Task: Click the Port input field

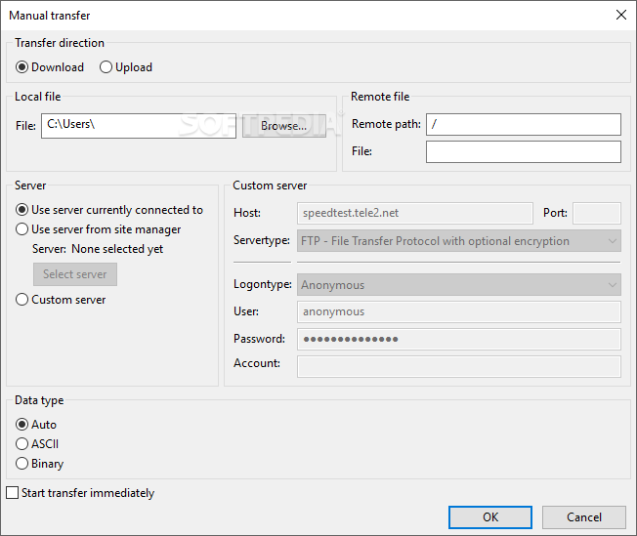Action: pyautogui.click(x=597, y=213)
